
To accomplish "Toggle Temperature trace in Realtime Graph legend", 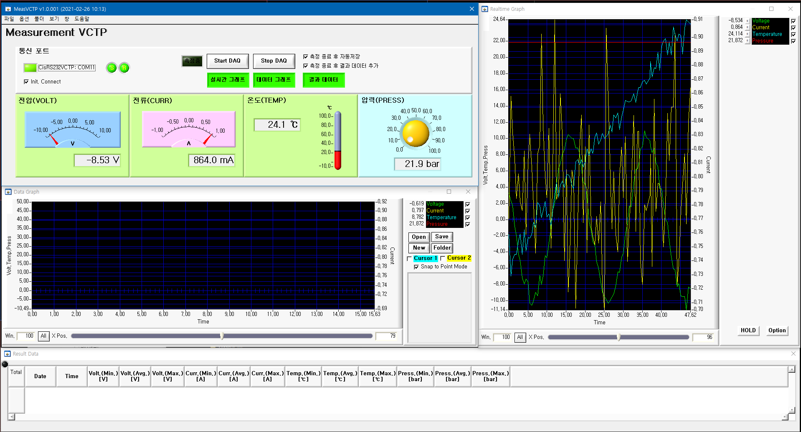I will click(793, 34).
